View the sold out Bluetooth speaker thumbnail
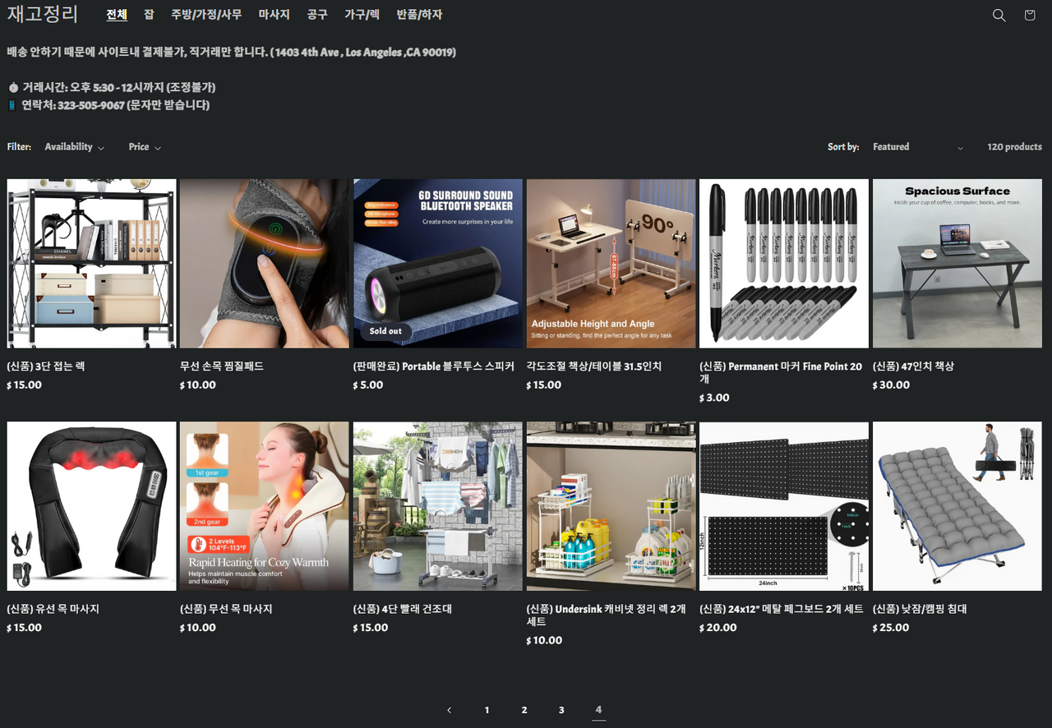 tap(438, 264)
